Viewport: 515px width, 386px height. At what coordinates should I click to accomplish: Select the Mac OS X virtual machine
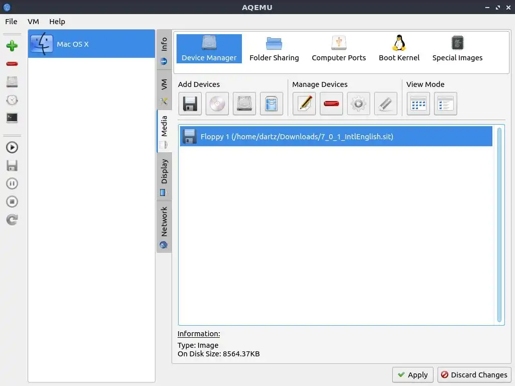point(92,44)
